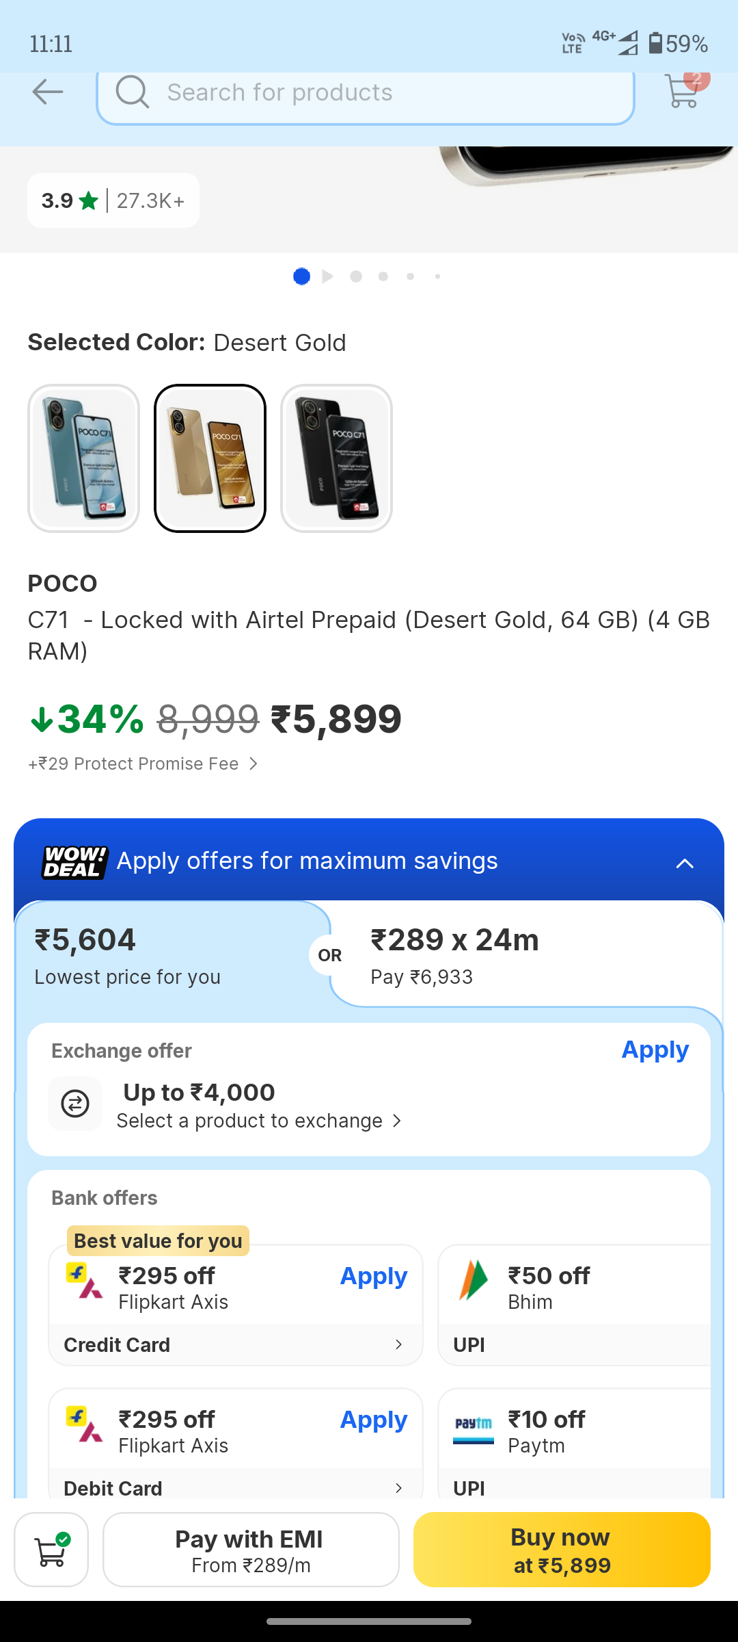
Task: Select the blue POCO C71 color
Action: pyautogui.click(x=84, y=458)
